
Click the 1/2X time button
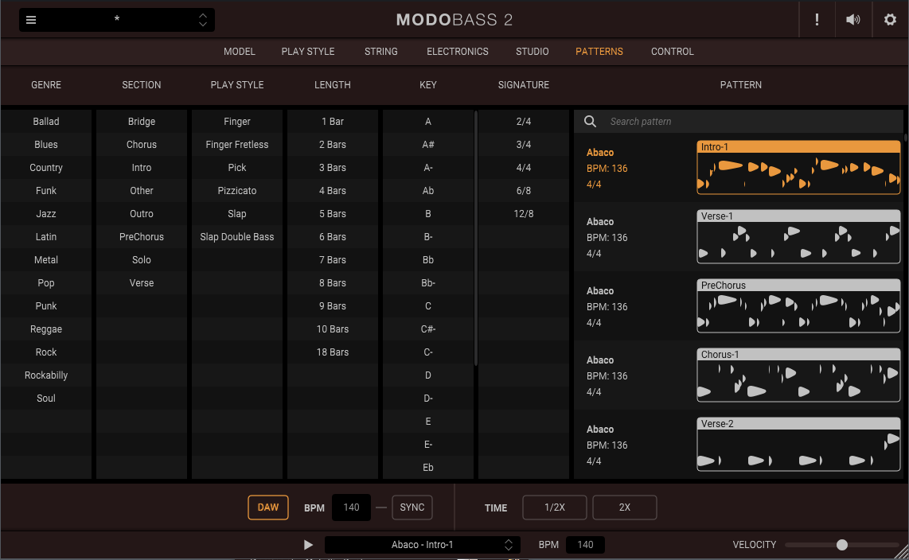click(x=554, y=507)
